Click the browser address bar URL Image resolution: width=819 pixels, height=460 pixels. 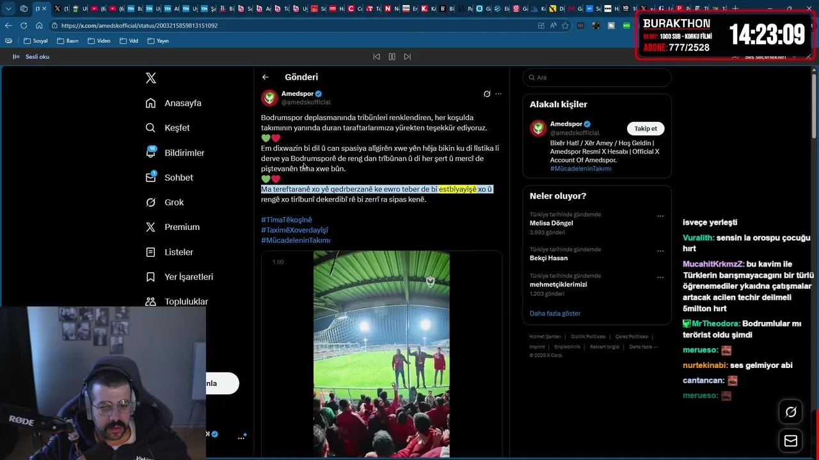point(139,26)
